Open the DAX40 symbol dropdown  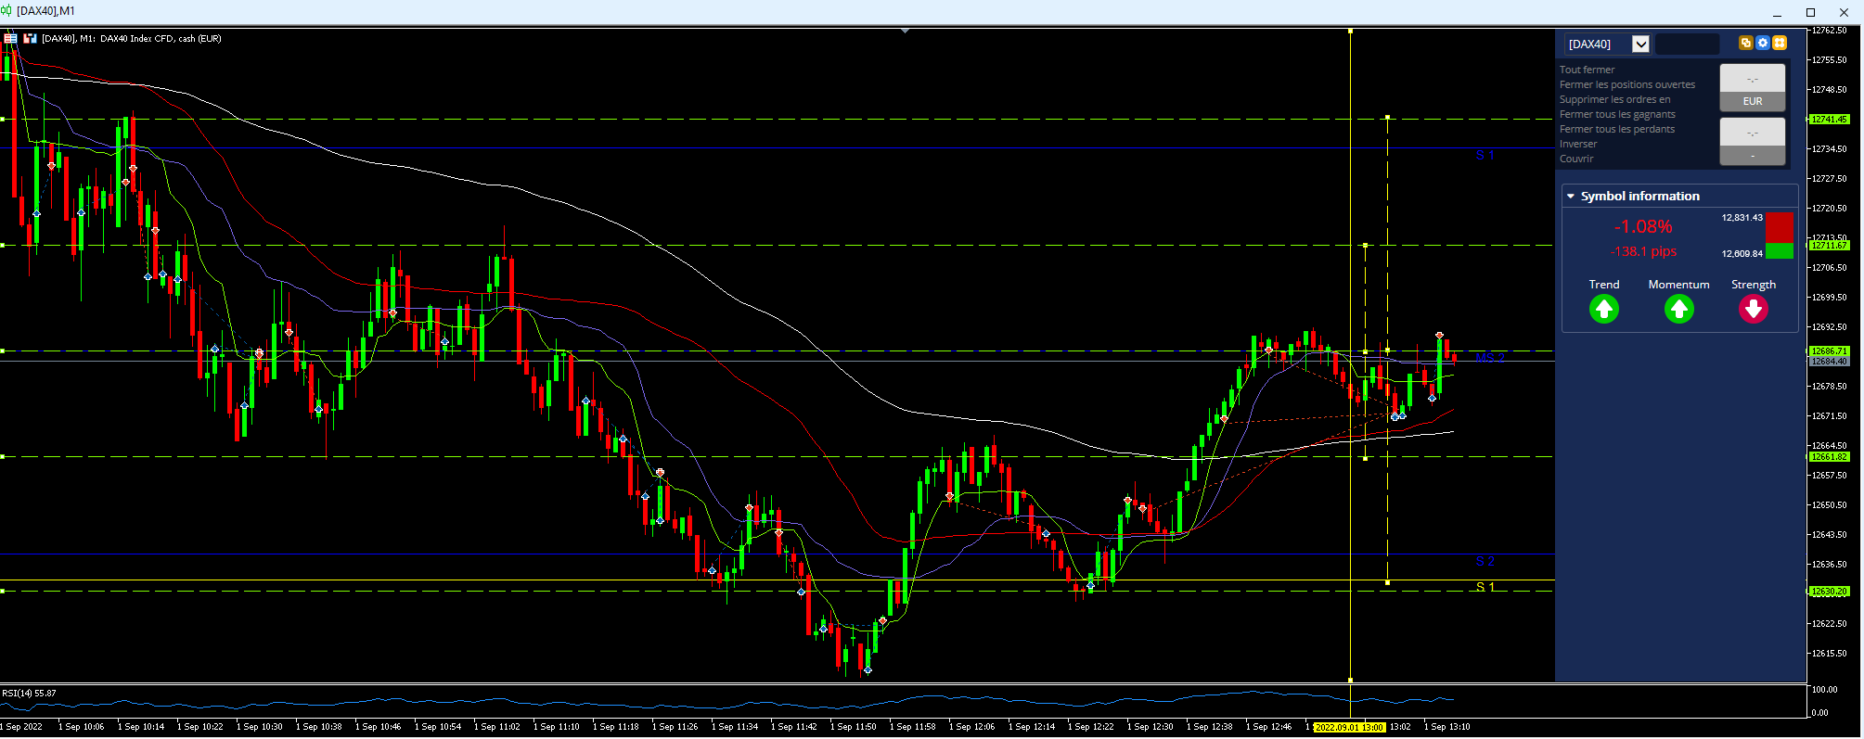click(x=1640, y=44)
